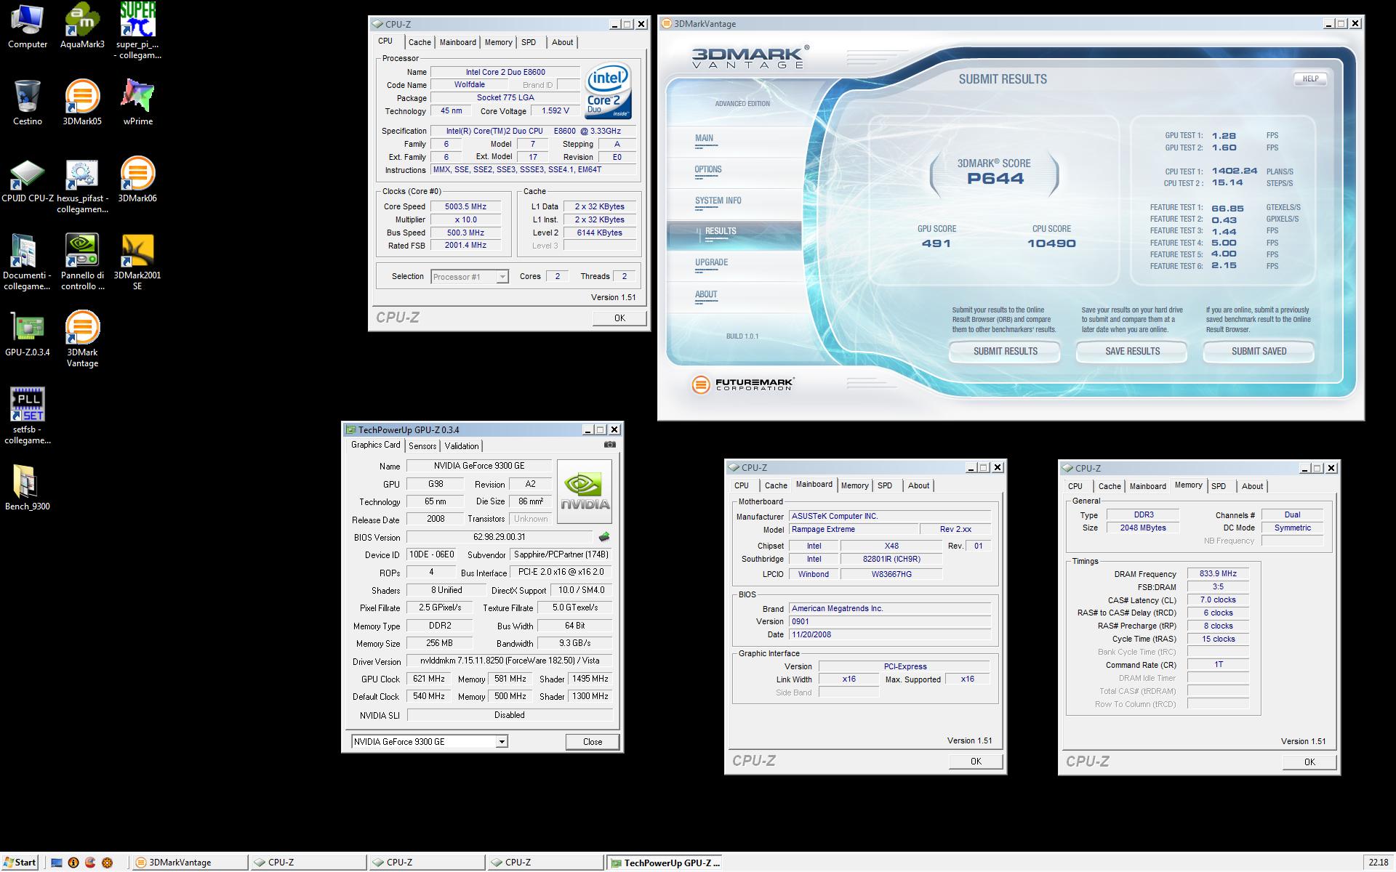Viewport: 1396px width, 872px height.
Task: Launch 3DMark05 shortcut
Action: pyautogui.click(x=82, y=103)
